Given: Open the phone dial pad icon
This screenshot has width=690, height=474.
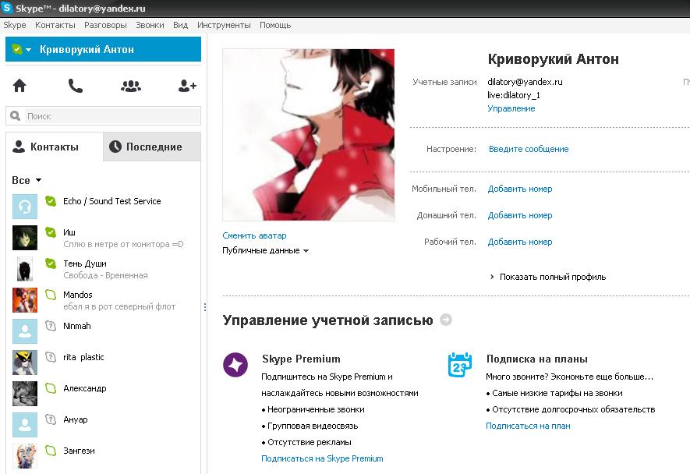Looking at the screenshot, I should pos(76,86).
